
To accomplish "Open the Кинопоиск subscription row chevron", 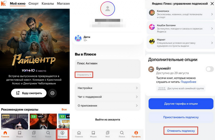I will click(212, 14).
